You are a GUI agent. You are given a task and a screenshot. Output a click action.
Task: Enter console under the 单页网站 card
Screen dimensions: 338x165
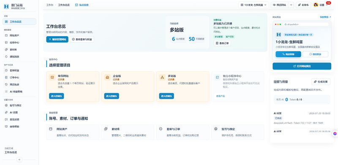click(x=57, y=96)
